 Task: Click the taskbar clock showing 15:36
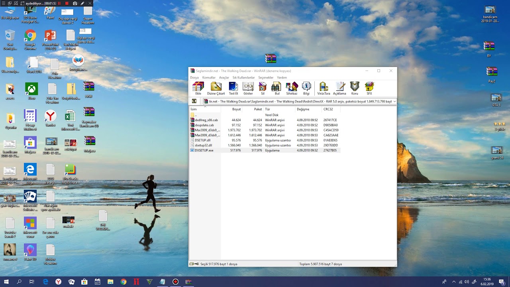click(487, 281)
